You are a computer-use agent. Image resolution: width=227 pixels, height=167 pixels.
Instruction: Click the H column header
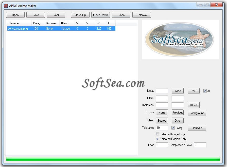point(110,23)
